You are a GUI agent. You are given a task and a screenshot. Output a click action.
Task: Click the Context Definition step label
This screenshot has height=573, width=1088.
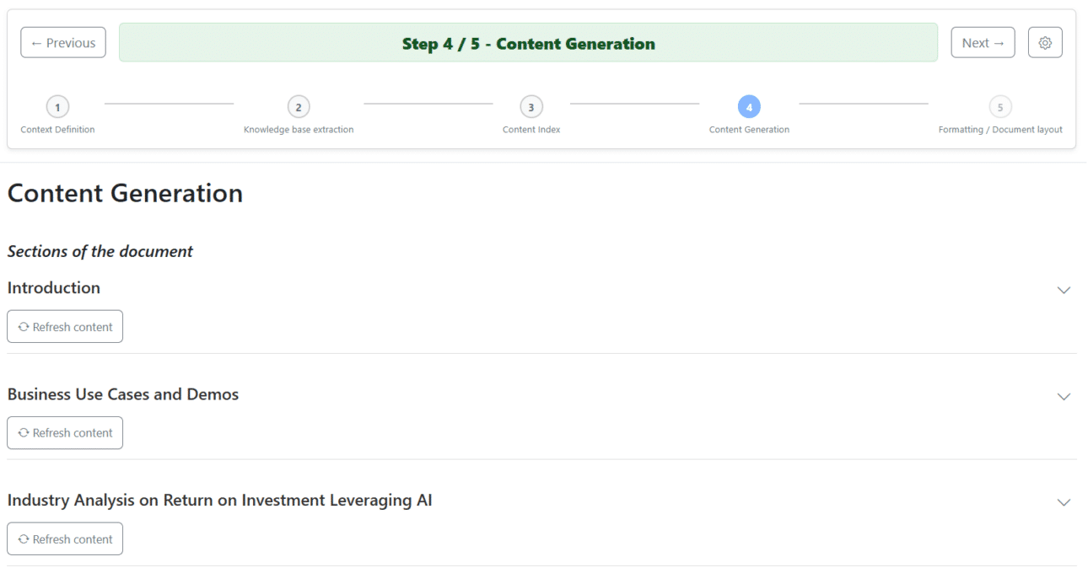coord(57,130)
